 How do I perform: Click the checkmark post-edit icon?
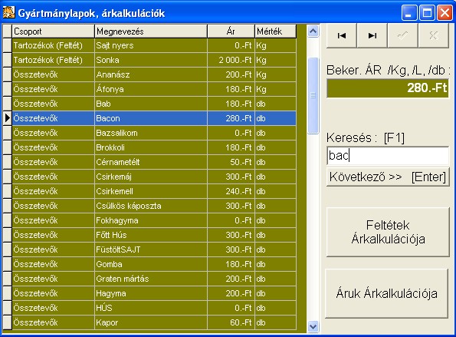point(403,35)
